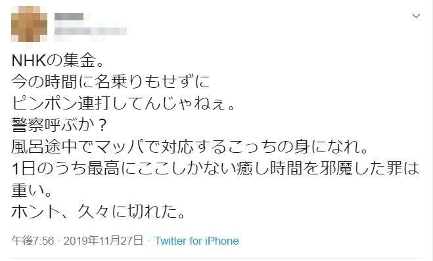Click the line 警察呼ぶか？

click(59, 125)
